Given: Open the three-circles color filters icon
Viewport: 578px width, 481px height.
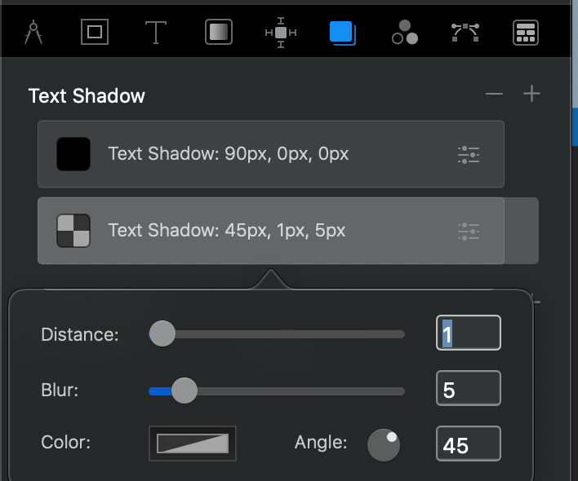Looking at the screenshot, I should (x=405, y=33).
